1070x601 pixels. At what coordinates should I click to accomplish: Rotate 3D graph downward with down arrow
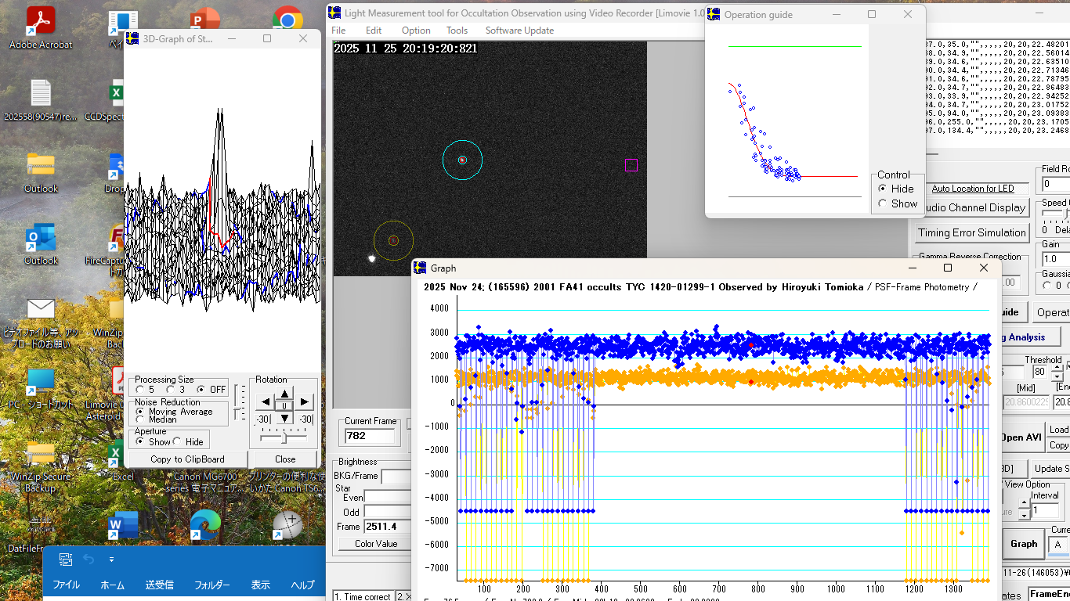284,418
